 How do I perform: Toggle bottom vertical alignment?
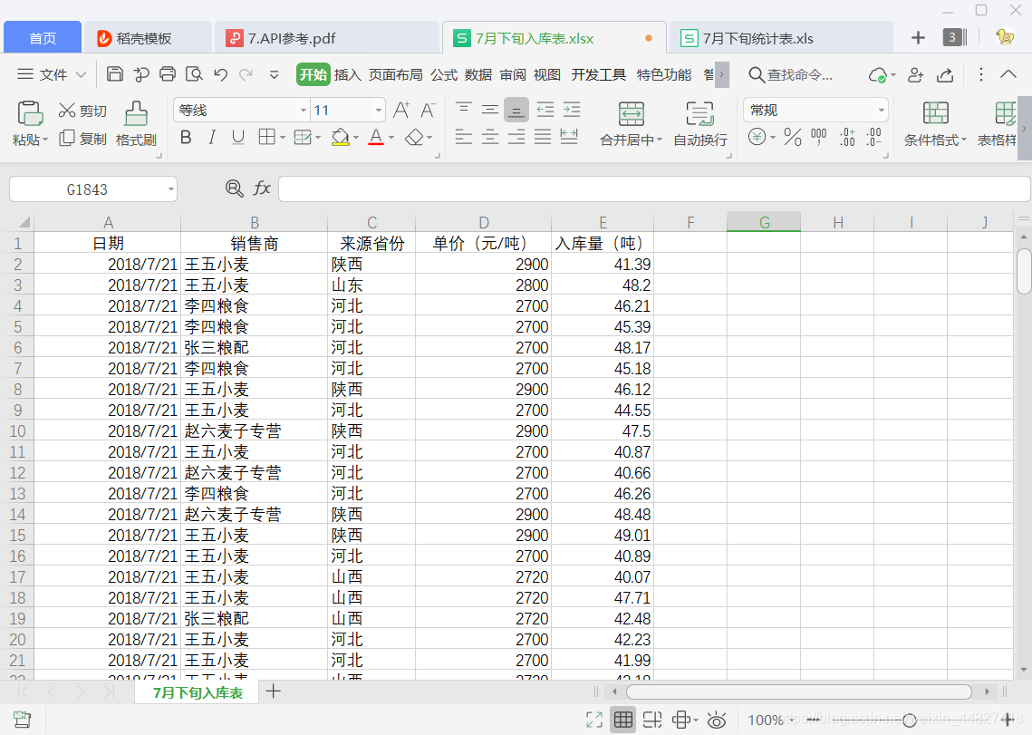[x=516, y=110]
